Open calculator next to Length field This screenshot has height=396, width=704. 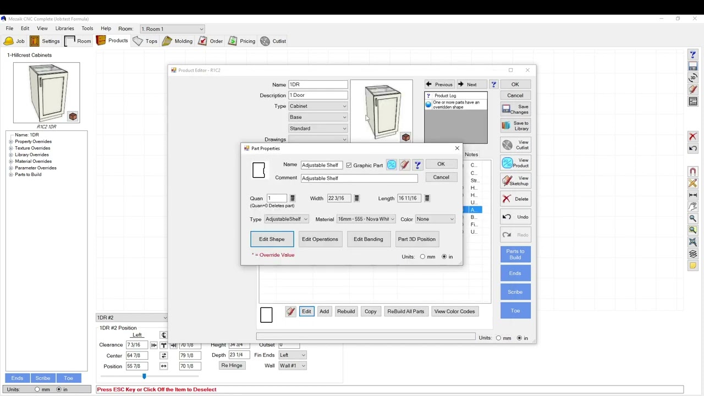tap(427, 199)
